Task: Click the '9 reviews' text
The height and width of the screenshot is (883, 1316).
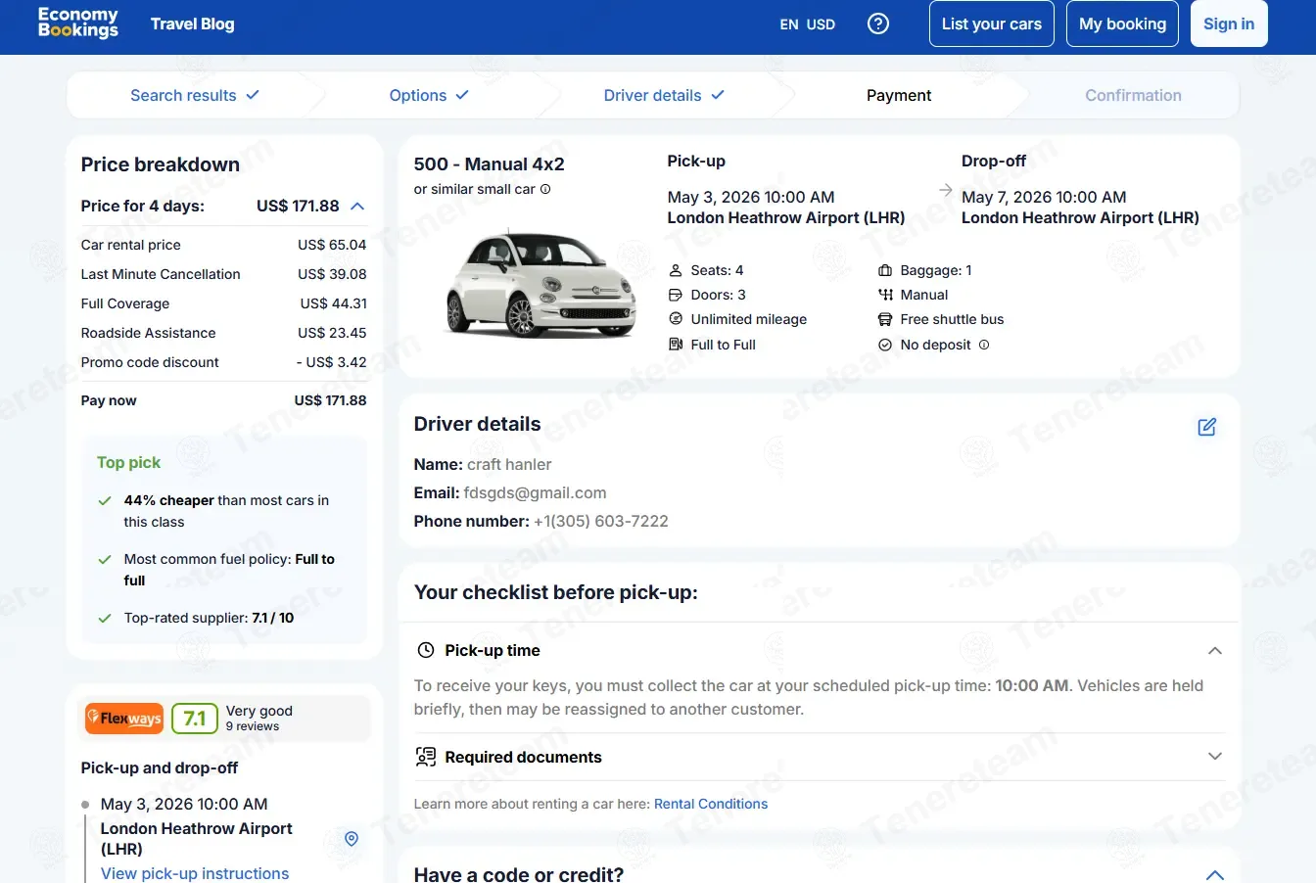Action: pyautogui.click(x=253, y=726)
